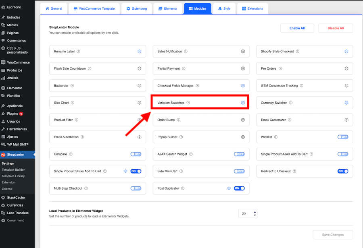This screenshot has width=363, height=248.
Task: Click help icon next to Size Chart
Action: click(x=73, y=103)
